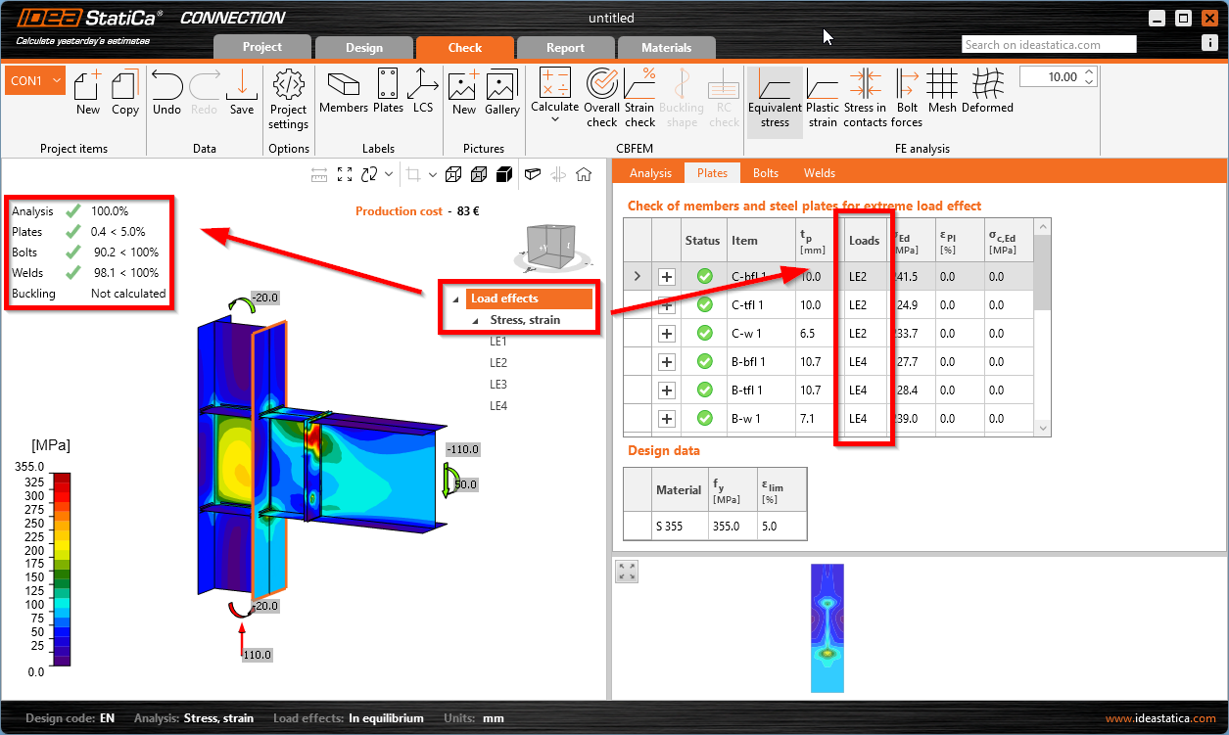This screenshot has height=735, width=1229.
Task: Collapse the Load effects tree node
Action: [x=455, y=299]
